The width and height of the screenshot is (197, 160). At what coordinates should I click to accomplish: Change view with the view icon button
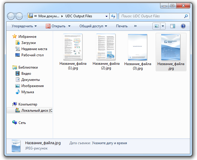click(157, 26)
